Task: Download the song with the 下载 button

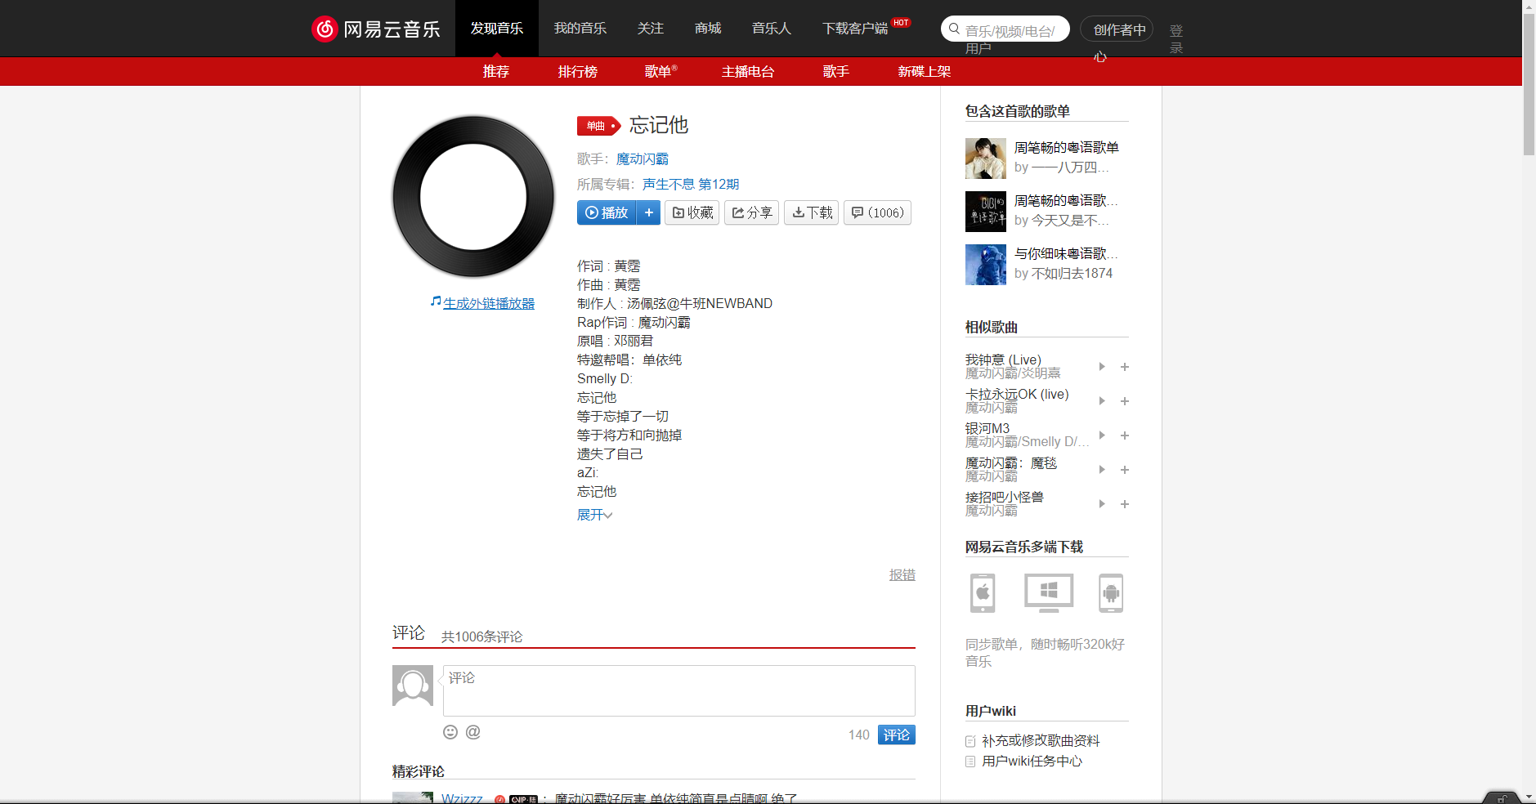Action: 811,212
